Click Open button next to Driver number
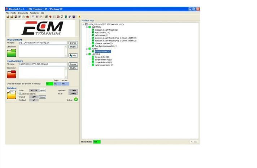The height and width of the screenshot is (168, 257). point(43,90)
